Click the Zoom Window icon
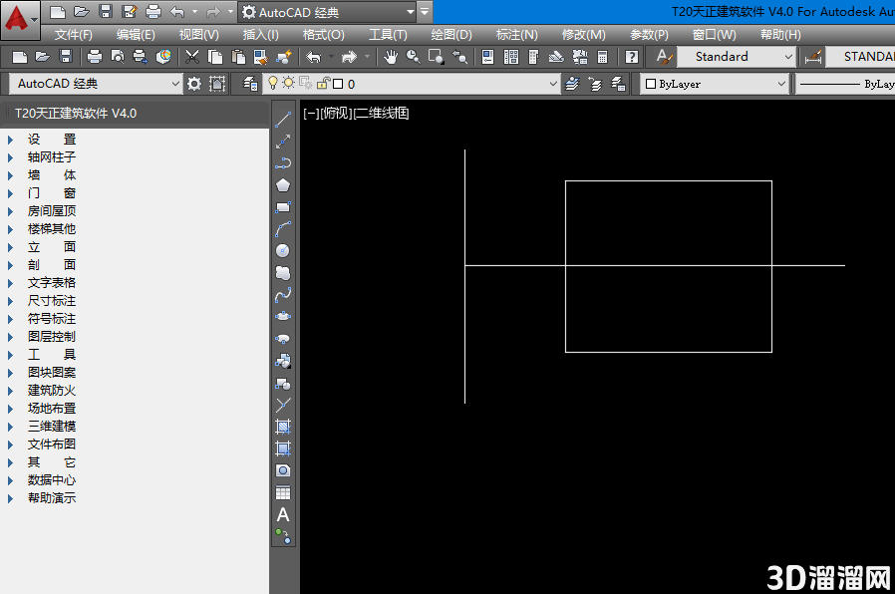This screenshot has height=594, width=895. (437, 57)
